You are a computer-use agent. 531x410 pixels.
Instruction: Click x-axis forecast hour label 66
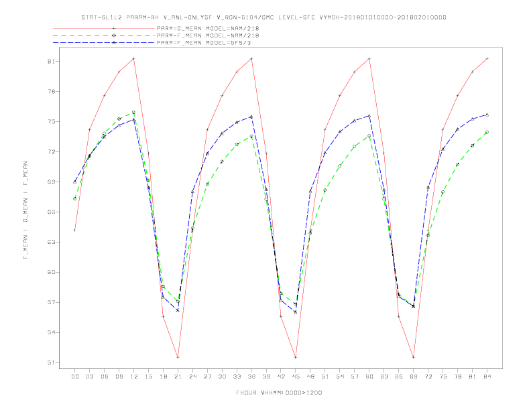coord(399,377)
